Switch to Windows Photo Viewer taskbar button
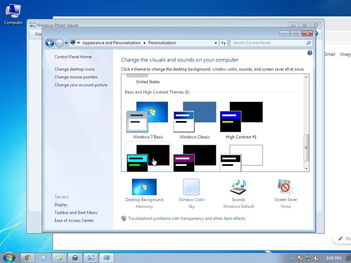The width and height of the screenshot is (351, 263). (x=90, y=258)
